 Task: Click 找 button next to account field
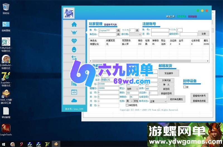[x=118, y=30]
